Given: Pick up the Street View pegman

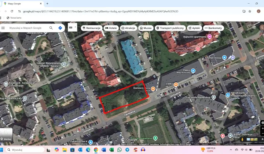Looking at the screenshot, I should (242, 139).
